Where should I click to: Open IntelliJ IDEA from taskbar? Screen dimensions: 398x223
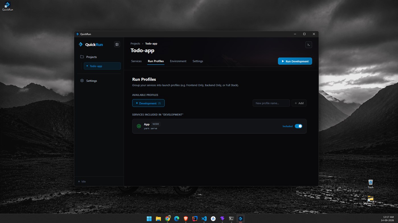point(195,219)
